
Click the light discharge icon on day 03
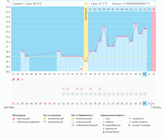coord(23,79)
